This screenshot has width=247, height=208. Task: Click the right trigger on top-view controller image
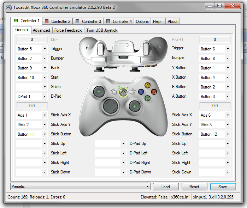[x=146, y=49]
